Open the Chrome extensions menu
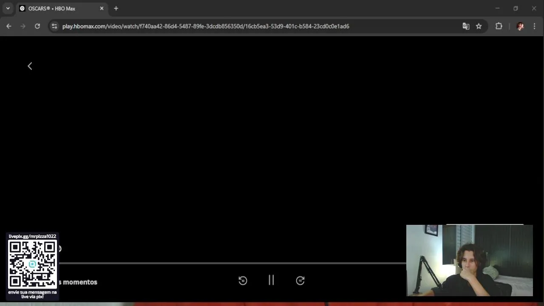The width and height of the screenshot is (544, 306). coord(499,26)
